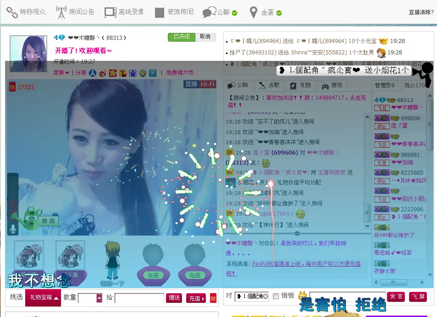Click the chat scrollbar thumb
437x317 pixels.
click(367, 213)
